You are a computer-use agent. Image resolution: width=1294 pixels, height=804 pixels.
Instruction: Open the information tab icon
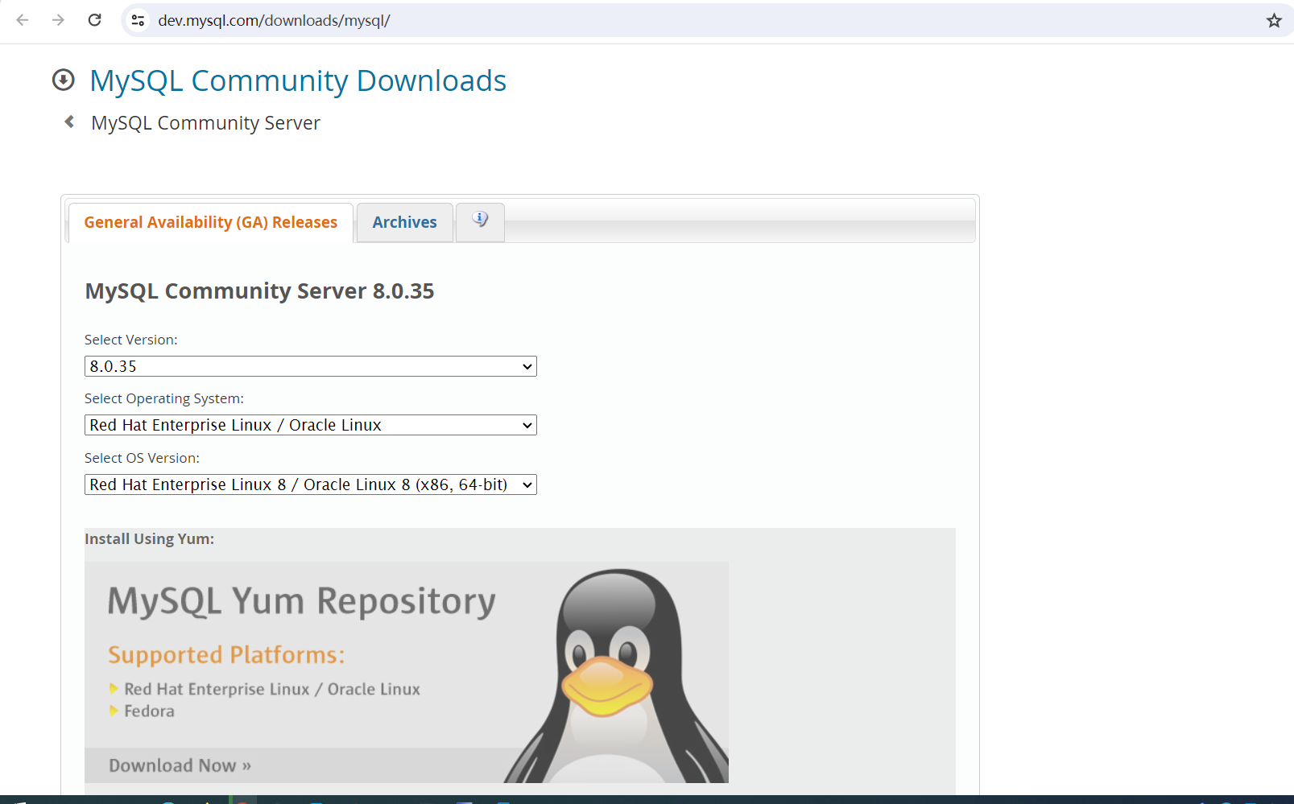[x=480, y=221]
